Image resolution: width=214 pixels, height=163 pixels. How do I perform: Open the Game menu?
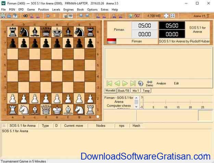click(x=31, y=10)
